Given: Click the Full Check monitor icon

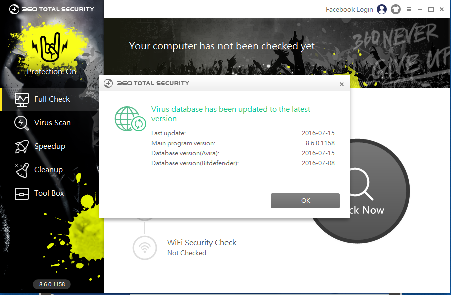Looking at the screenshot, I should tap(22, 100).
